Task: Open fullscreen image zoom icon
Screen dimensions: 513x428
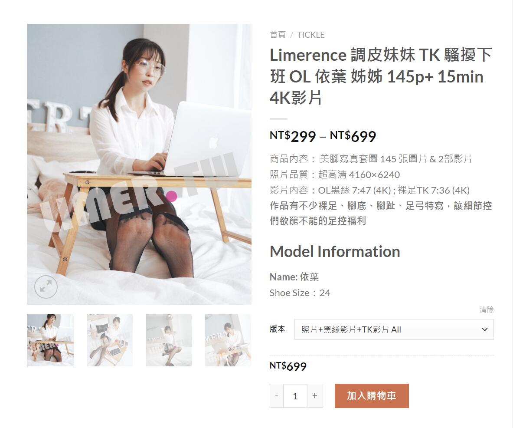Action: (46, 286)
